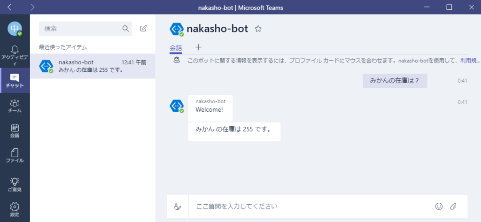Viewport: 481px width, 222px height.
Task: Go back with the left arrow
Action: (x=9, y=8)
